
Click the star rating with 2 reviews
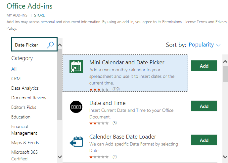coord(99,157)
